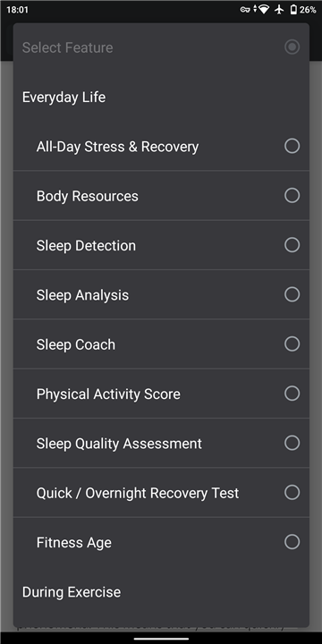Select the Sleep Coach radio button
The height and width of the screenshot is (644, 322).
(292, 343)
